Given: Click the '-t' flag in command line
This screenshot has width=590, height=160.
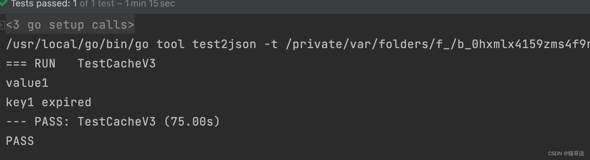Looking at the screenshot, I should 271,44.
